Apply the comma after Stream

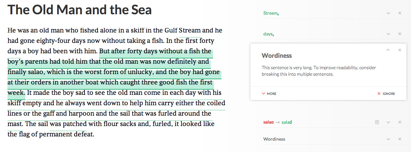click(x=271, y=13)
